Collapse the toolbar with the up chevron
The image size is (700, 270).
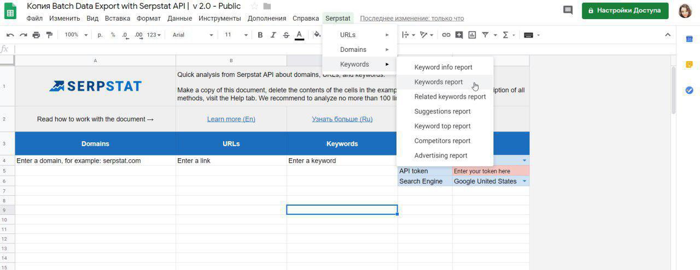click(667, 35)
